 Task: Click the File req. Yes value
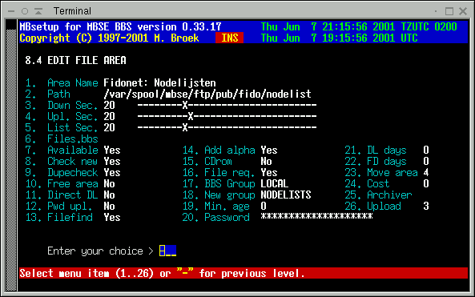269,172
